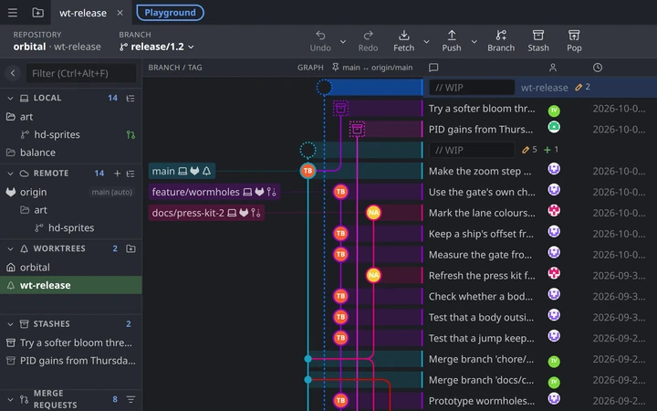The image size is (657, 411).
Task: Click the commit message column icon
Action: [x=433, y=68]
